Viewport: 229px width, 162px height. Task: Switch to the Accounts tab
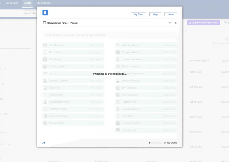pos(12,3)
